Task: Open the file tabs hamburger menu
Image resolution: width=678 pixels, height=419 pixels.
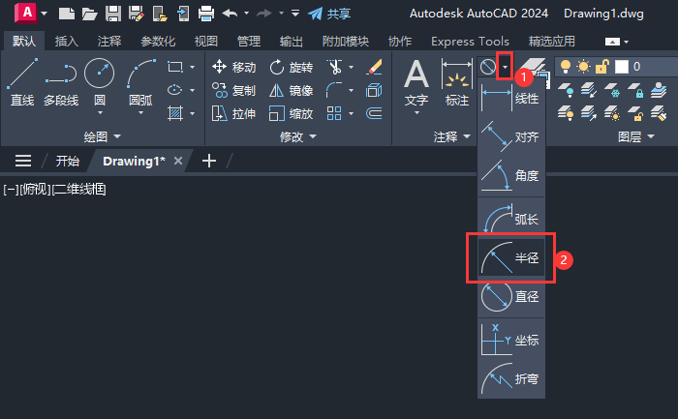Action: 23,162
